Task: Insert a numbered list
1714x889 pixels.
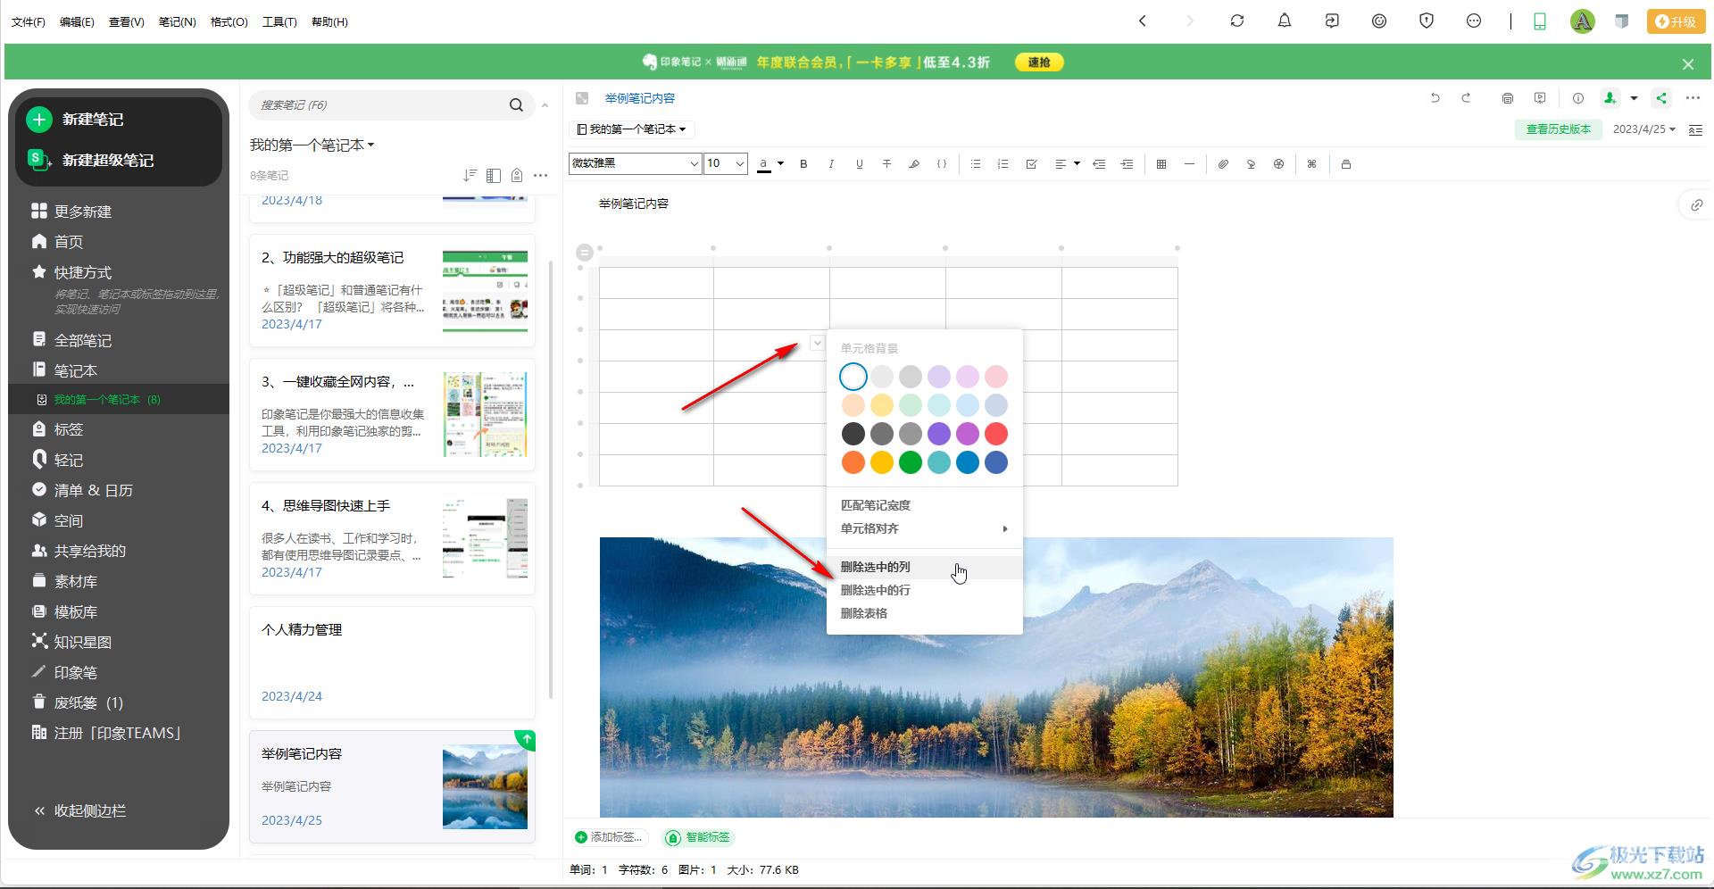Action: [x=1003, y=164]
